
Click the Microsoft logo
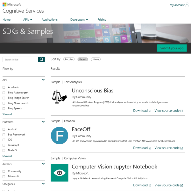11,4
